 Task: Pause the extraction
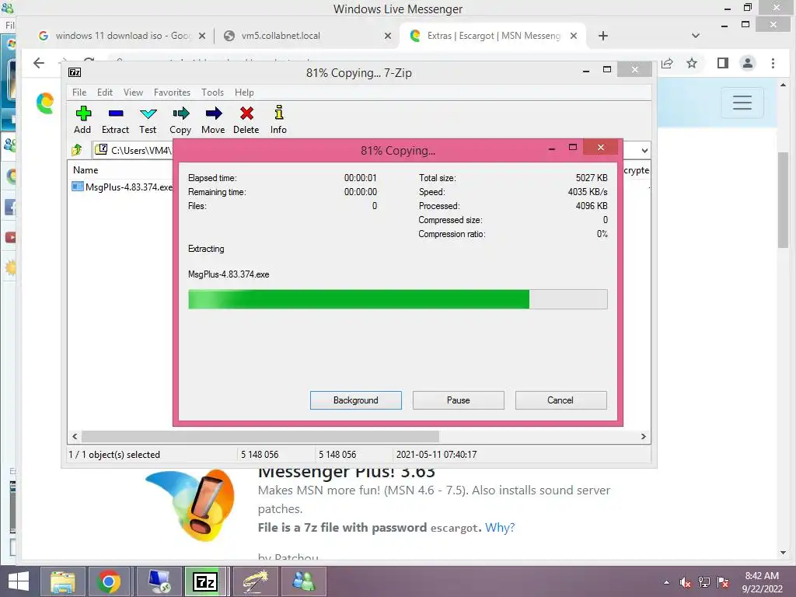click(x=459, y=400)
